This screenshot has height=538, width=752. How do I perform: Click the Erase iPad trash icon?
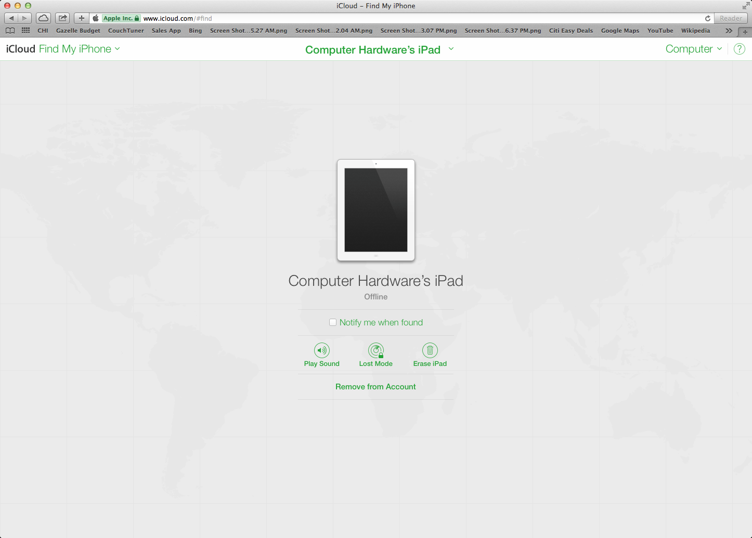[430, 350]
